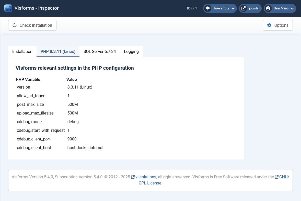
Task: Click the external-link icon before GNU/GPL License
Action: point(277,177)
